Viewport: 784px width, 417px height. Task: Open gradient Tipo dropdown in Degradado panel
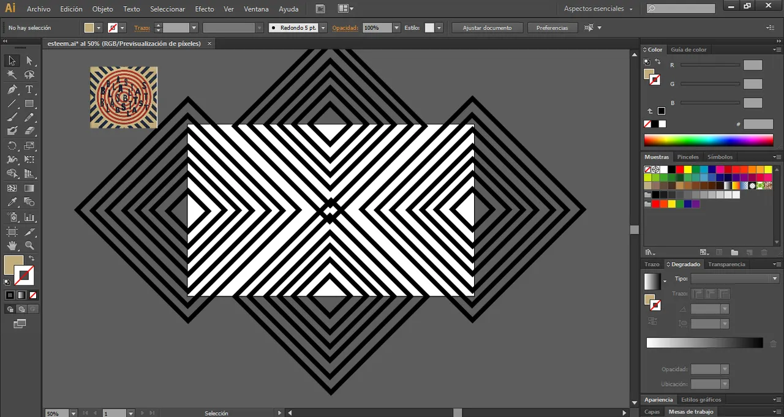click(x=734, y=279)
